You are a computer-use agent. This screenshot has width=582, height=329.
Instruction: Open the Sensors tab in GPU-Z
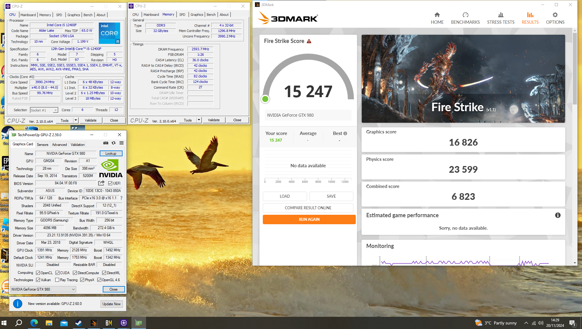coord(43,145)
